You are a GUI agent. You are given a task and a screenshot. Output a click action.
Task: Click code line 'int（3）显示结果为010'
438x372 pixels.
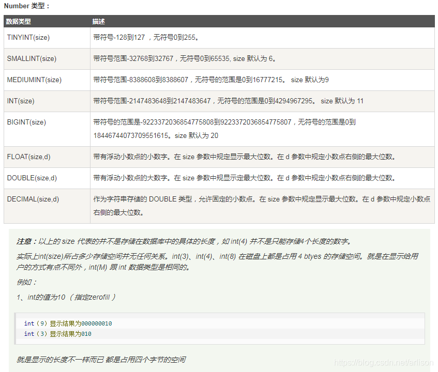[57, 334]
